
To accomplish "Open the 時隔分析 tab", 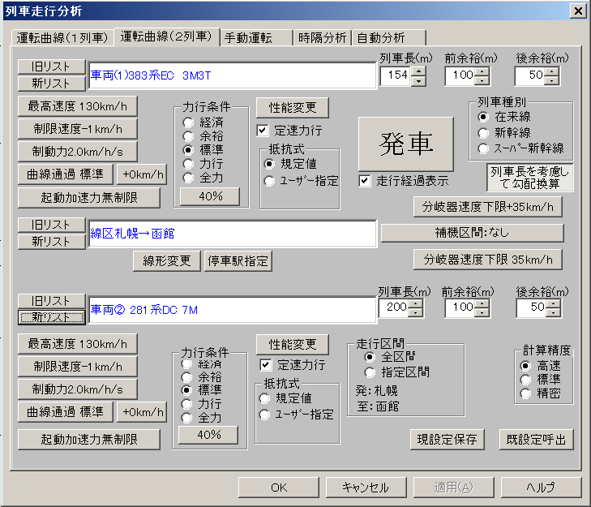I will pos(323,38).
